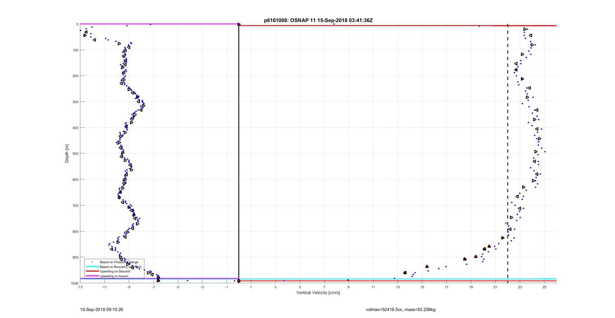Click the velocity axis tick label '11'
Screen dimensions: 615x318
tap(373, 287)
